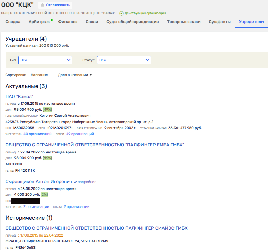Open the Тип filter dropdown
This screenshot has height=250, width=268.
(45, 60)
